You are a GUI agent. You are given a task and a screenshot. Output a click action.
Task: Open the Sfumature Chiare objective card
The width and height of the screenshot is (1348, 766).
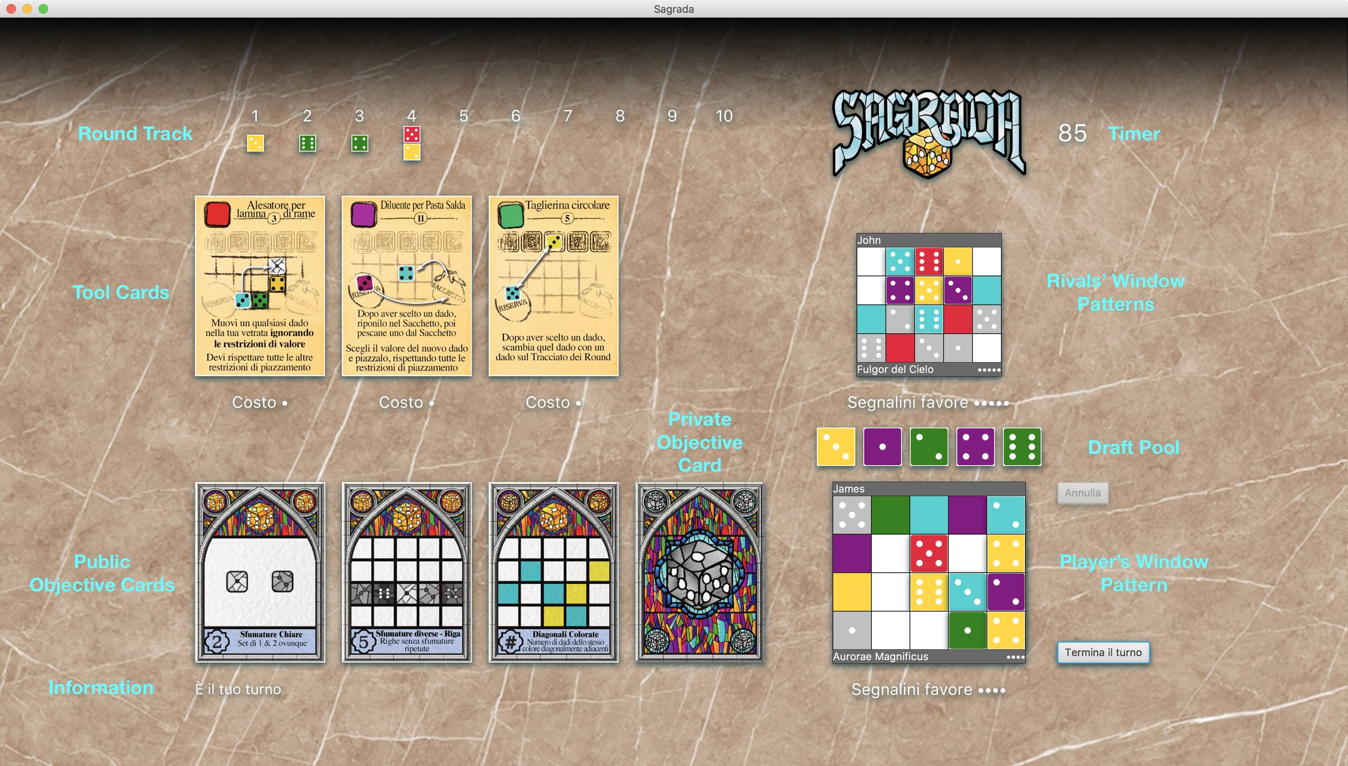[260, 572]
